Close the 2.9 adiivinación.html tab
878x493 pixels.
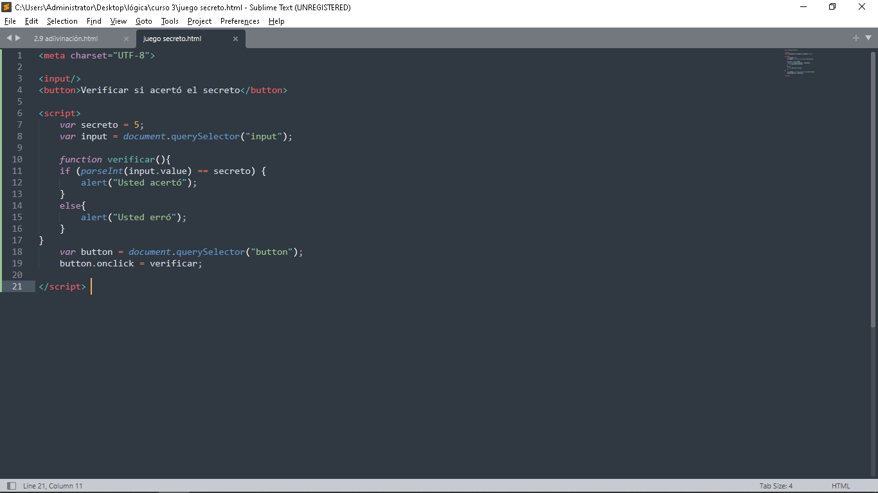[x=126, y=39]
